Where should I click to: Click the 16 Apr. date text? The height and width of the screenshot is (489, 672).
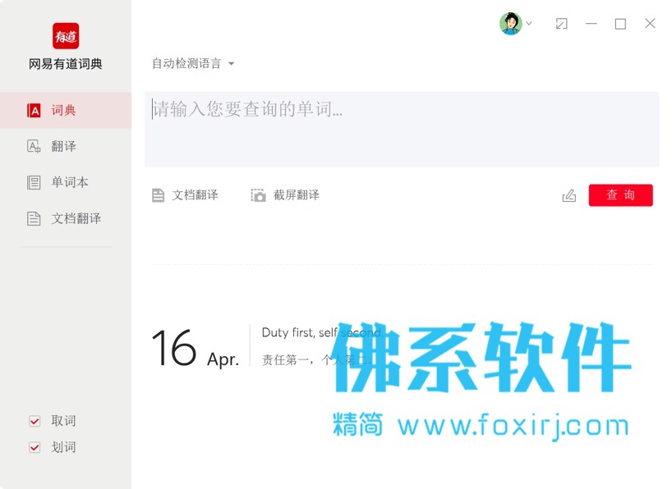[195, 348]
